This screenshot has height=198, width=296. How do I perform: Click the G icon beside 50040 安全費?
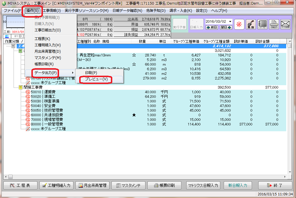[28, 106]
